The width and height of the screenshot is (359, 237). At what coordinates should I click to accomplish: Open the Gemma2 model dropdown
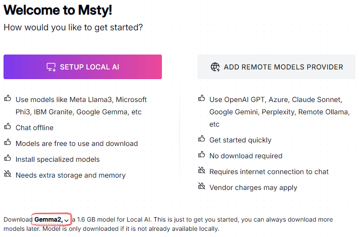[x=49, y=219]
